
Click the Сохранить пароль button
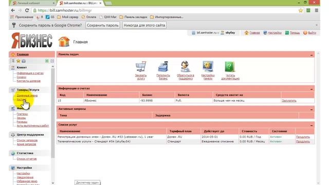pos(103,25)
